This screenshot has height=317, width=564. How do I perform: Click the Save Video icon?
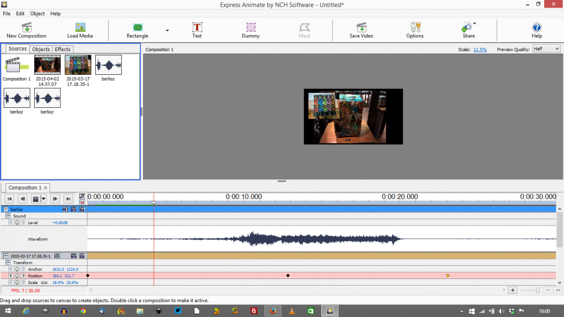[x=361, y=28]
